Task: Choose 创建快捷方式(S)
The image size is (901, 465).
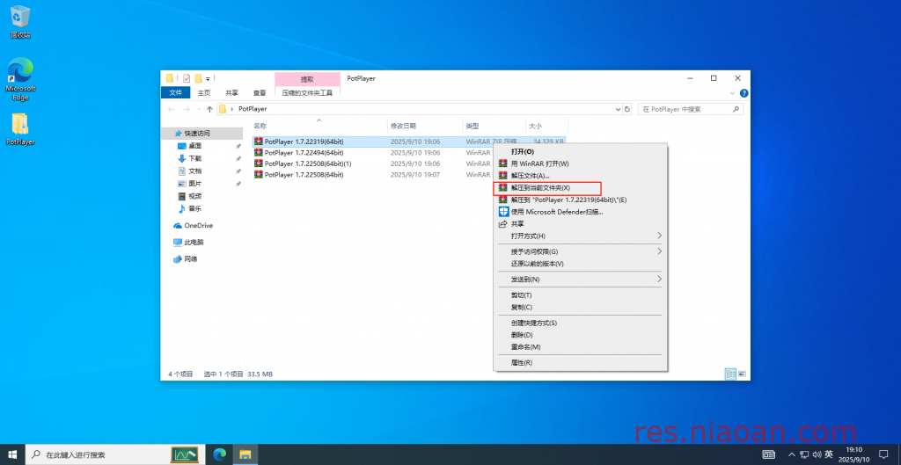Action: 581,323
